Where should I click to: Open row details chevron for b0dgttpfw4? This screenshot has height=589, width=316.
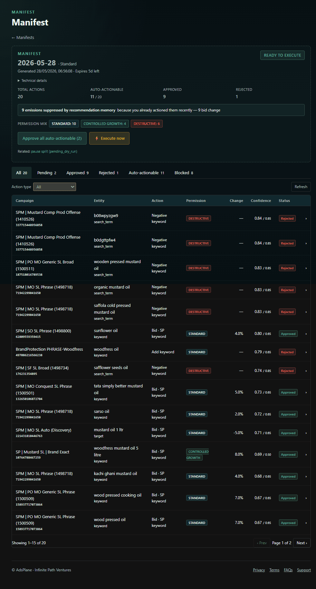pyautogui.click(x=306, y=243)
